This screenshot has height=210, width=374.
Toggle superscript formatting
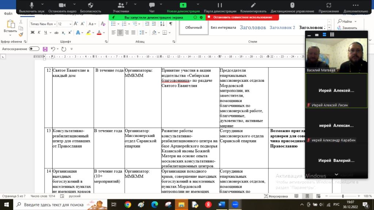coord(70,33)
